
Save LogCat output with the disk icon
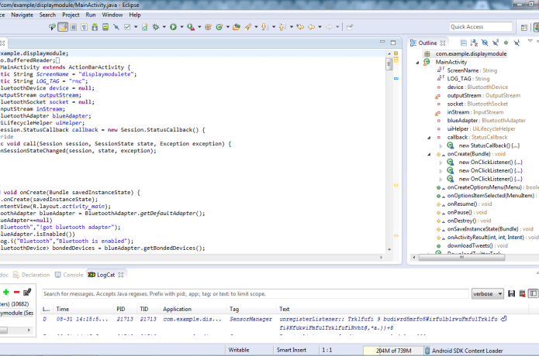click(511, 293)
